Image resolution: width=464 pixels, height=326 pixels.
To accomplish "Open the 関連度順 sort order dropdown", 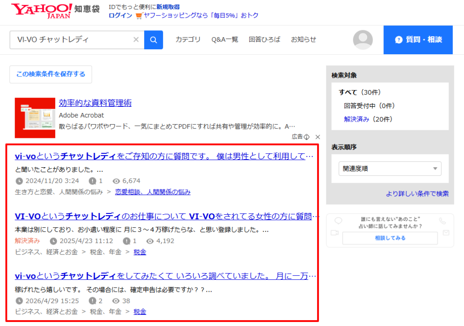I will coord(390,169).
